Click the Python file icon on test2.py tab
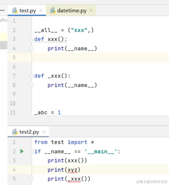169x185 pixels. [15, 132]
